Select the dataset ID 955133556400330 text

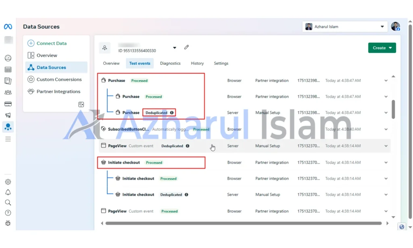(137, 50)
